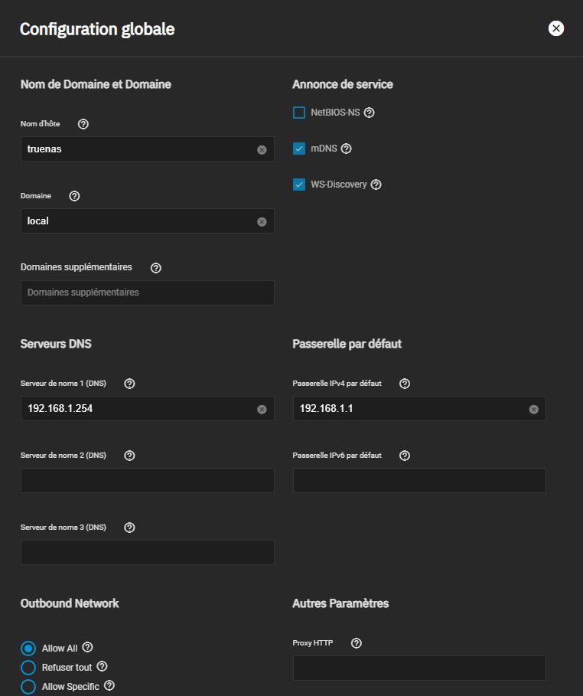Click the Serveur de noms 2 field
583x696 pixels.
click(x=147, y=481)
